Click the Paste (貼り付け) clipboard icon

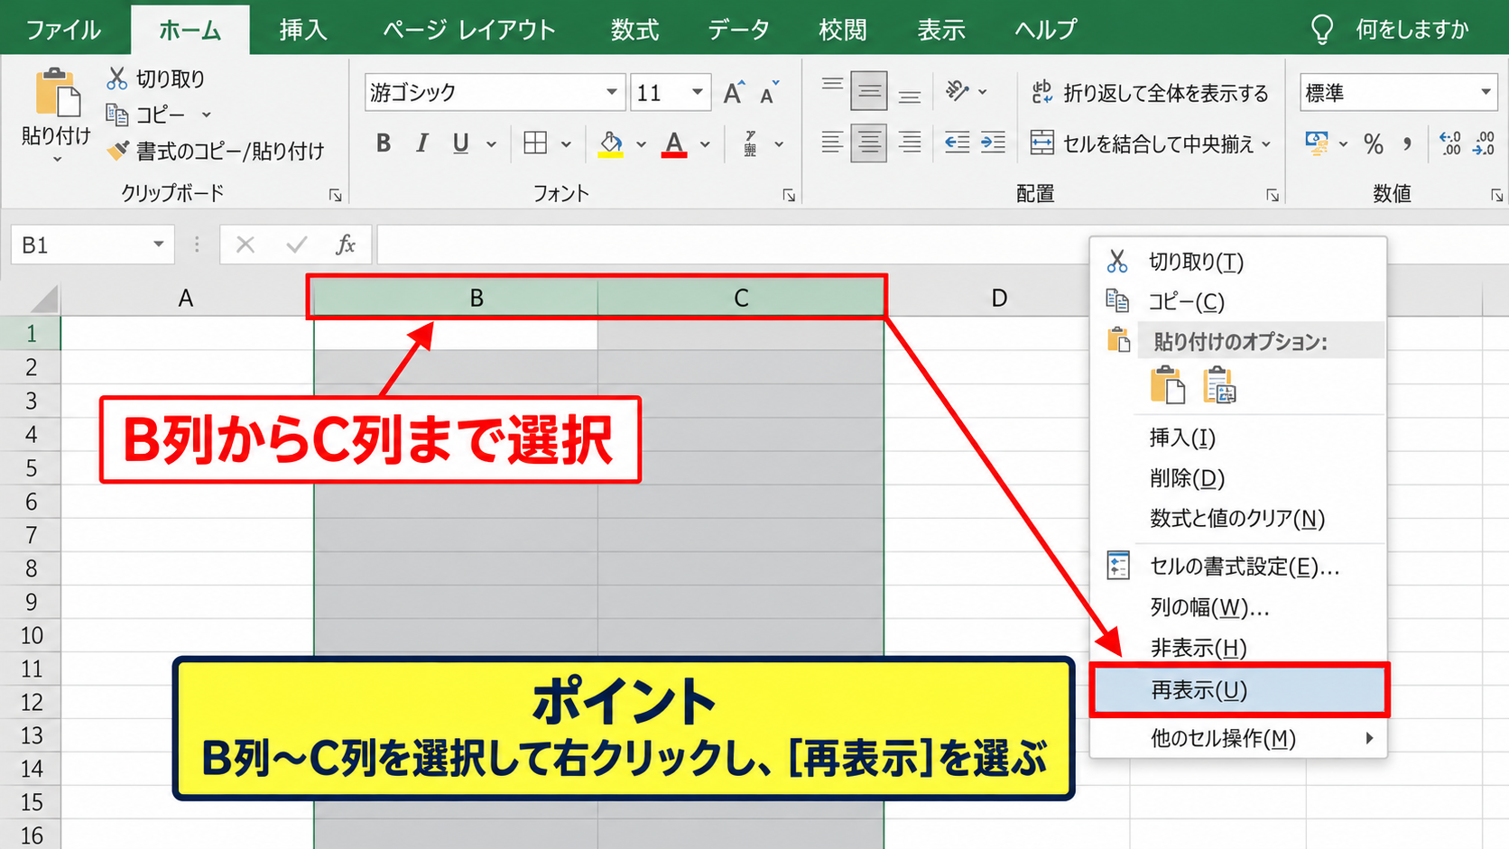point(56,93)
